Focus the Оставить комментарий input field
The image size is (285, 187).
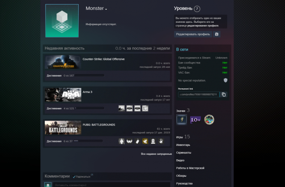click(111, 185)
